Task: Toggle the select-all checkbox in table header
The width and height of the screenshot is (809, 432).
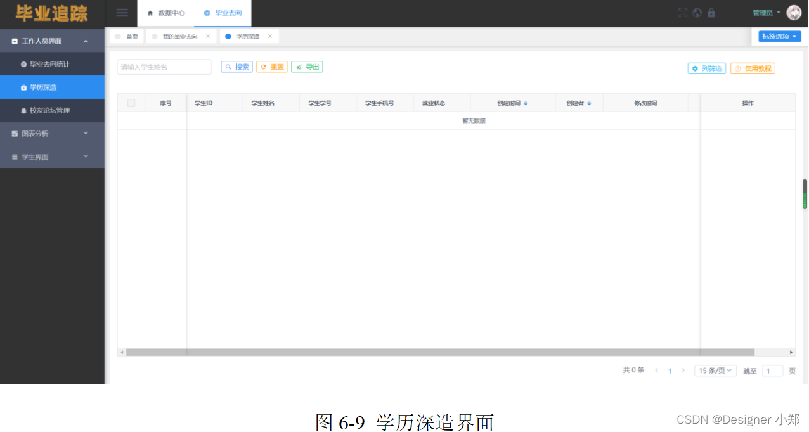Action: click(x=131, y=103)
